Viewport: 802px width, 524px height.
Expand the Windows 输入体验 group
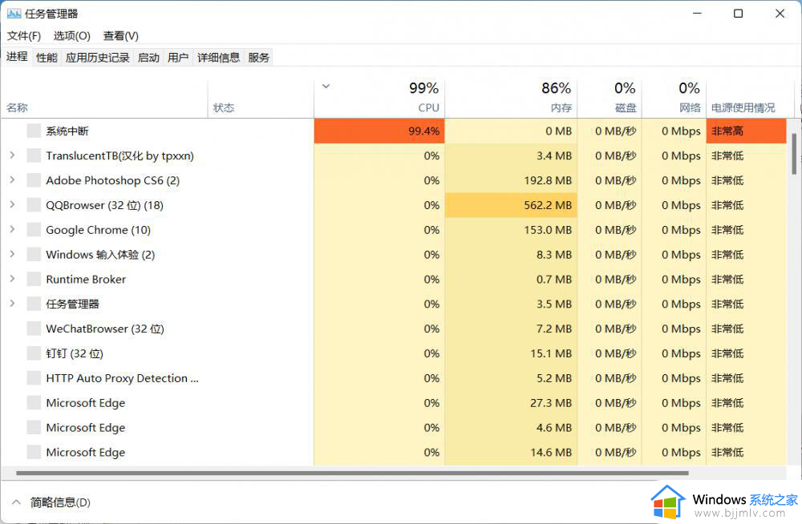[12, 253]
